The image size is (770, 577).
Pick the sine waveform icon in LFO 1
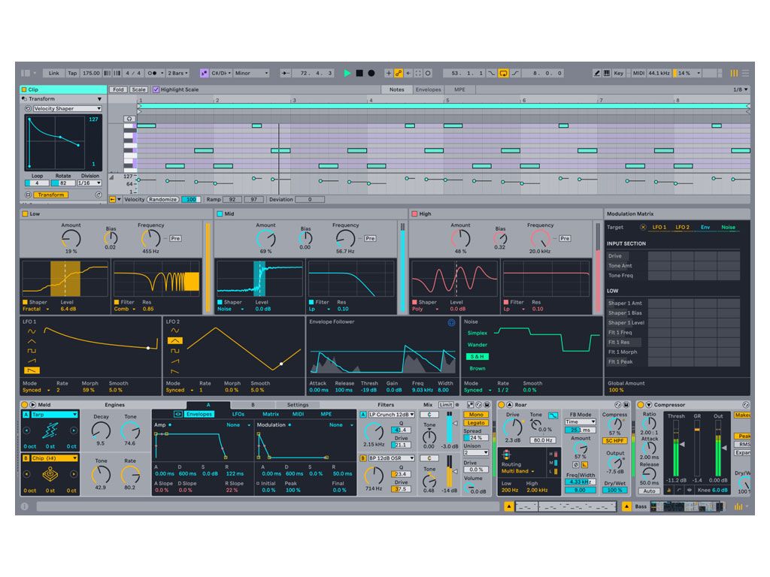[x=31, y=331]
